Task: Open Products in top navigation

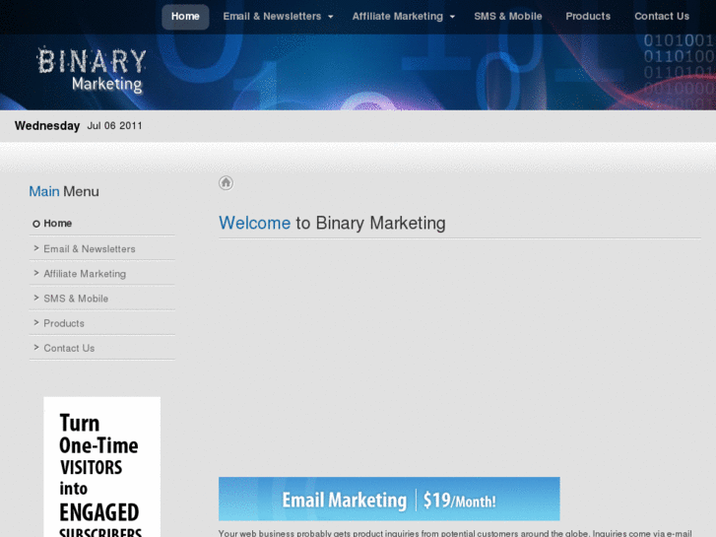Action: tap(588, 17)
